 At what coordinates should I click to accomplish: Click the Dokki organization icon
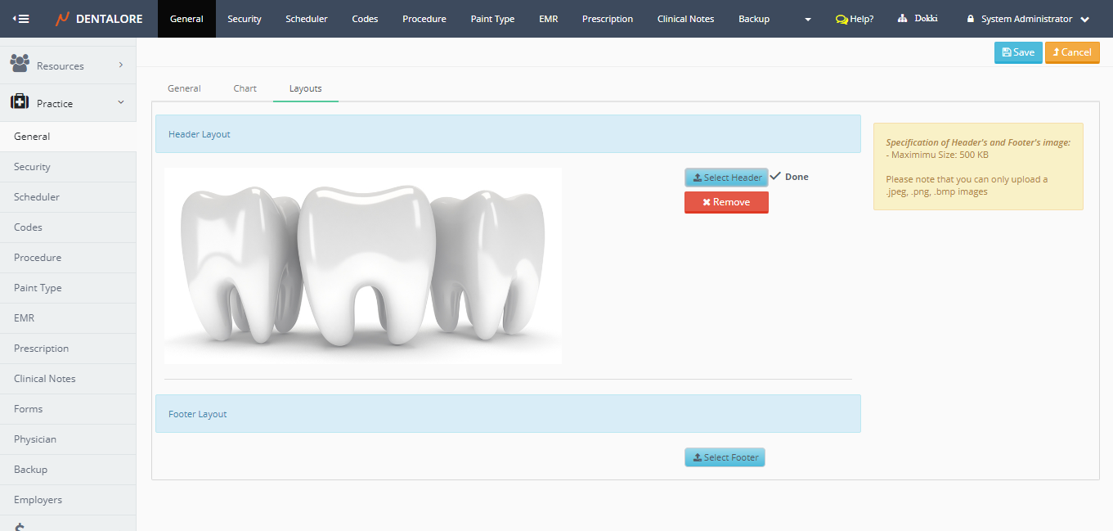point(903,19)
